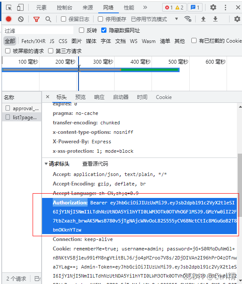Click 查看源代码 link

tap(95, 164)
